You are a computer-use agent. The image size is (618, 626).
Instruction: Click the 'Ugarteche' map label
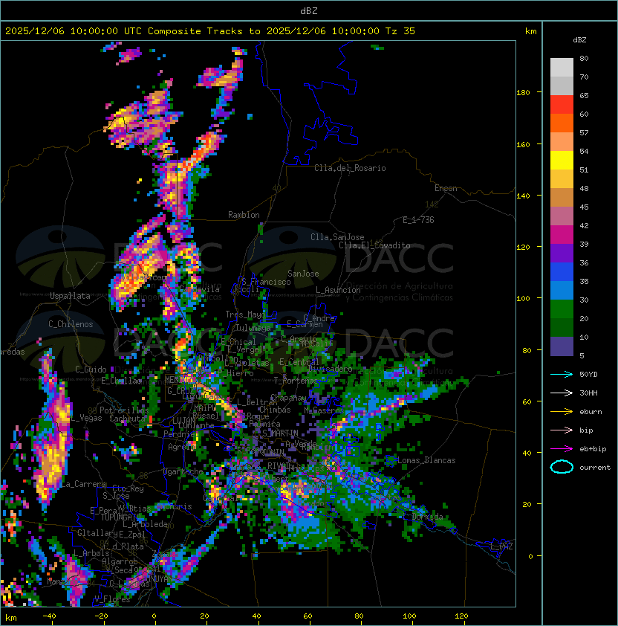click(183, 471)
